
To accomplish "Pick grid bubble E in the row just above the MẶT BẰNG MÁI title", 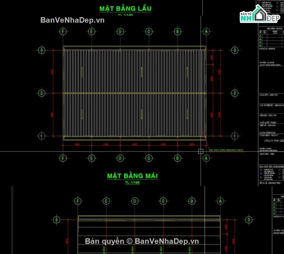I will (x=91, y=158).
